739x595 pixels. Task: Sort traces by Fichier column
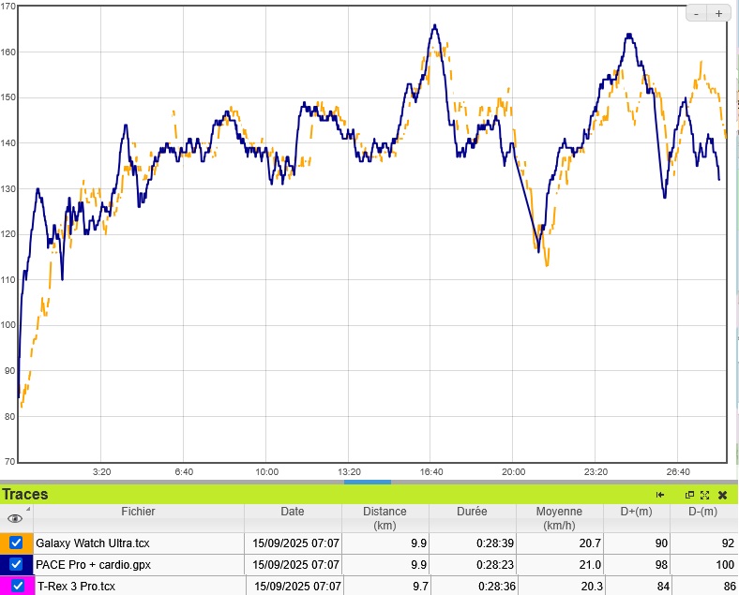pyautogui.click(x=138, y=512)
